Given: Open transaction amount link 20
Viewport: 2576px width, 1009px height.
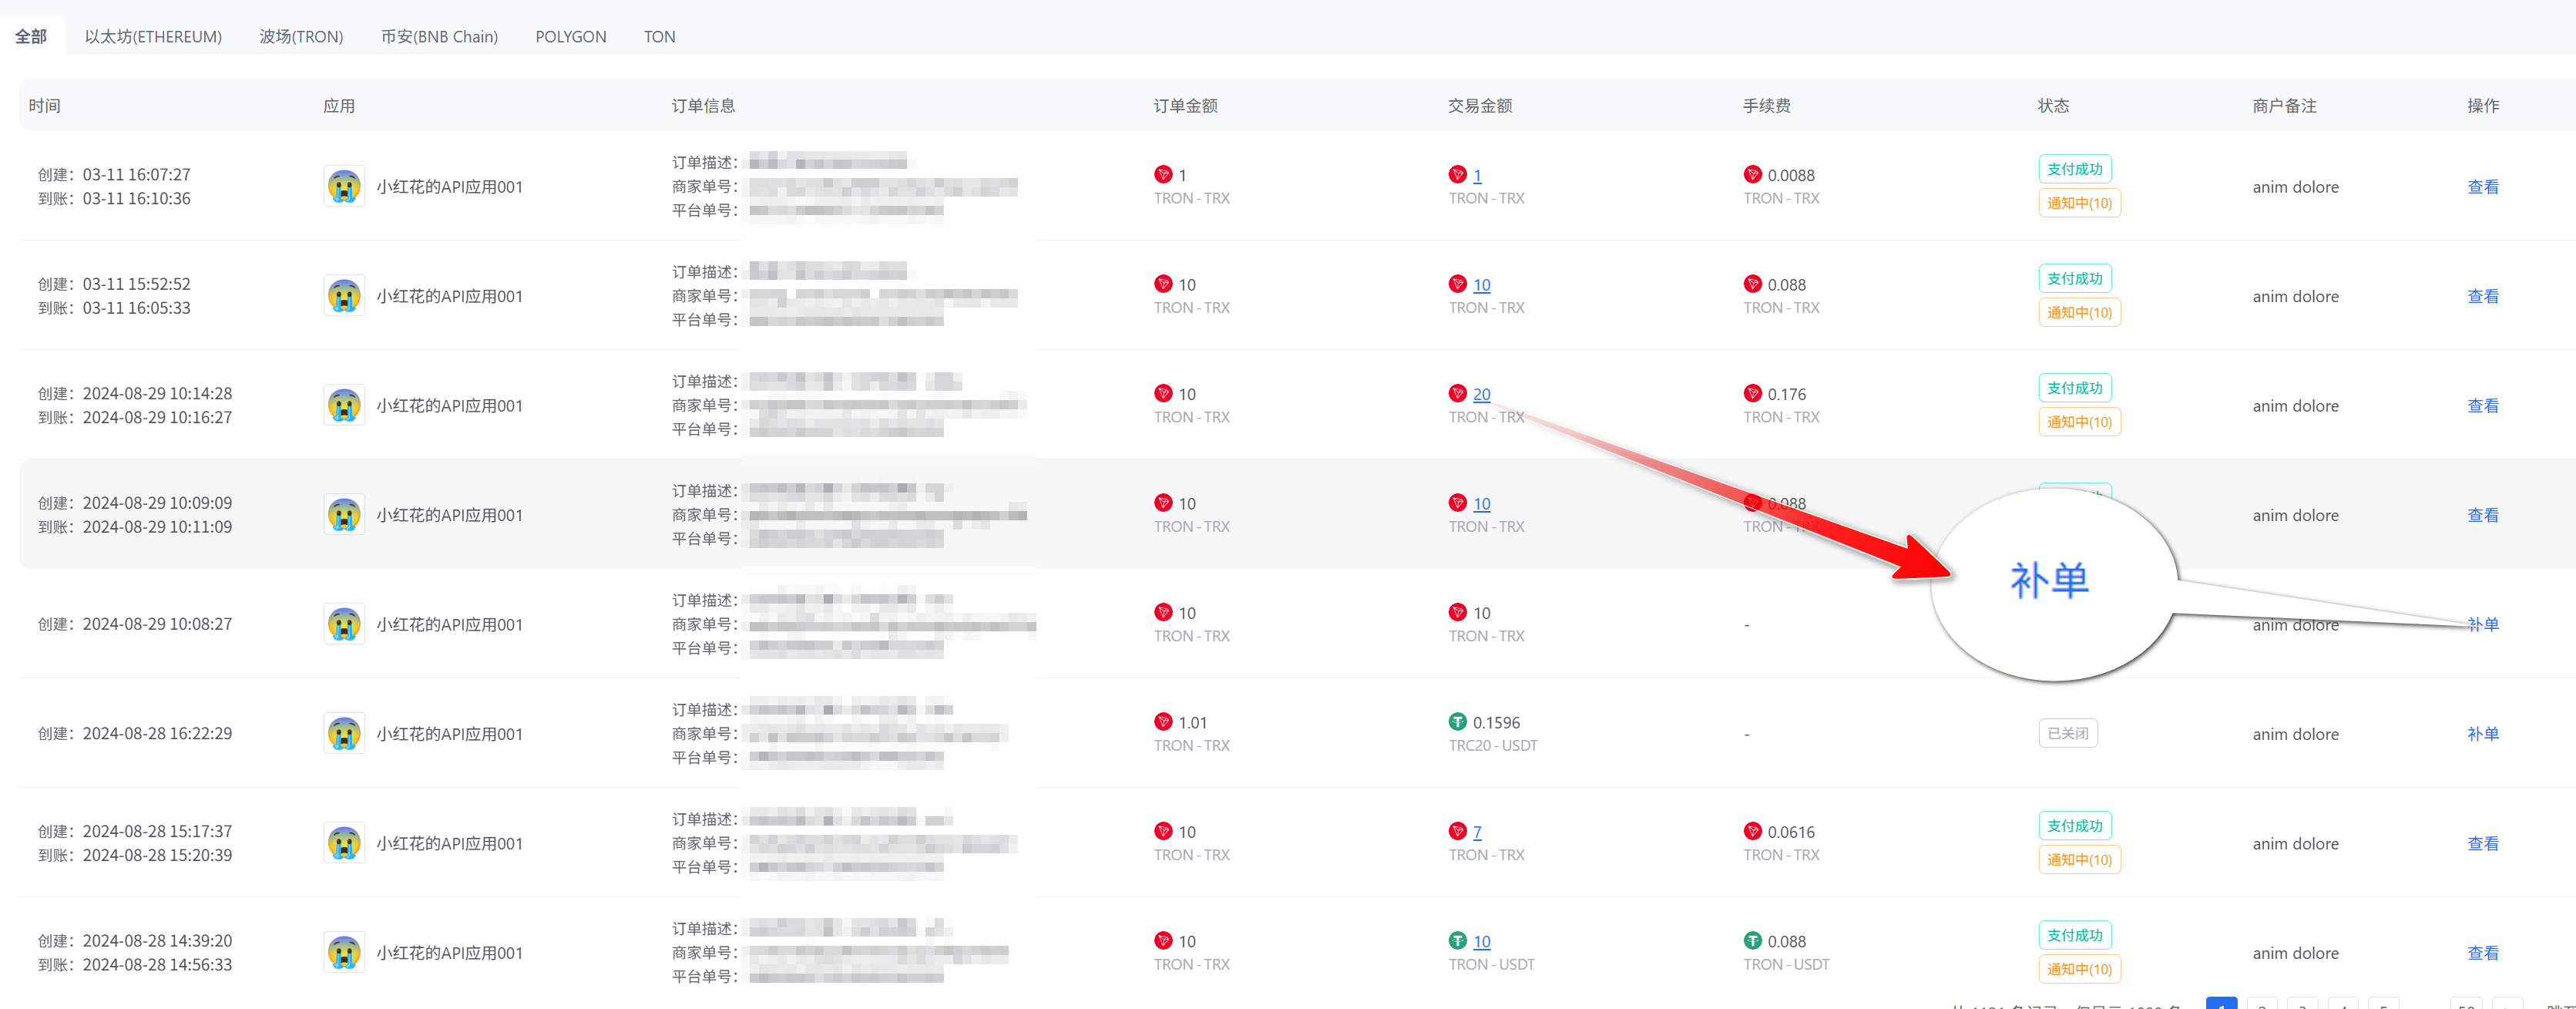Looking at the screenshot, I should coord(1481,394).
